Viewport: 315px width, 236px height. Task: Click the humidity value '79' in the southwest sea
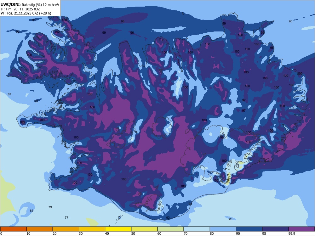point(50,207)
